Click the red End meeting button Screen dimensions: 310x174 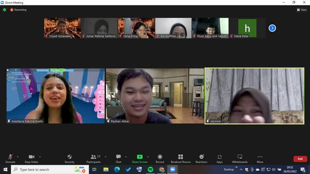(300, 159)
